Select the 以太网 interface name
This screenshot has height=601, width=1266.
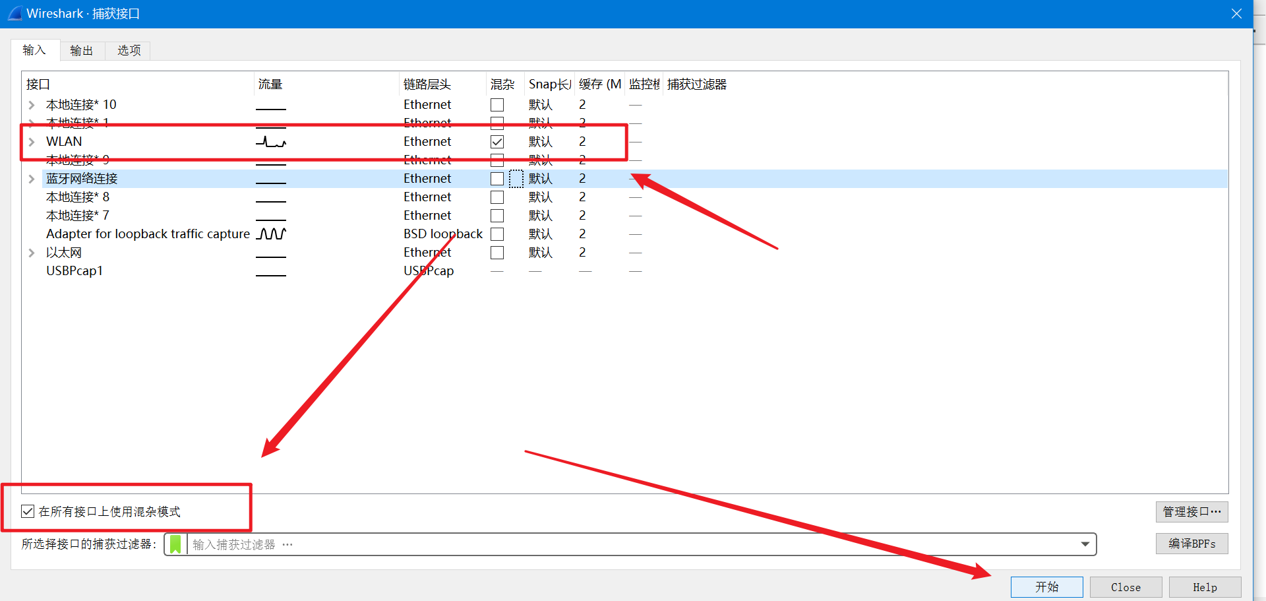64,253
